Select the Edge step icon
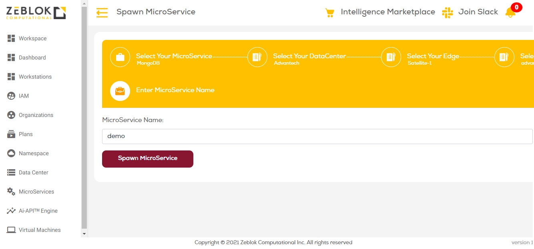This screenshot has height=249, width=534. pyautogui.click(x=391, y=57)
